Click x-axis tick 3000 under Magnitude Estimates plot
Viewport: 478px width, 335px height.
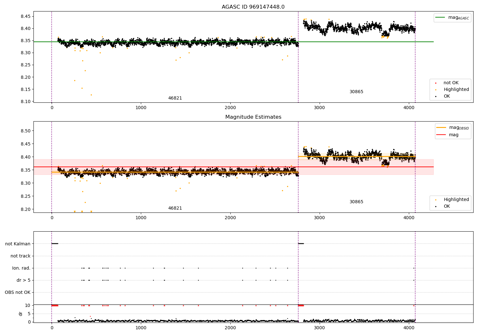click(x=319, y=218)
